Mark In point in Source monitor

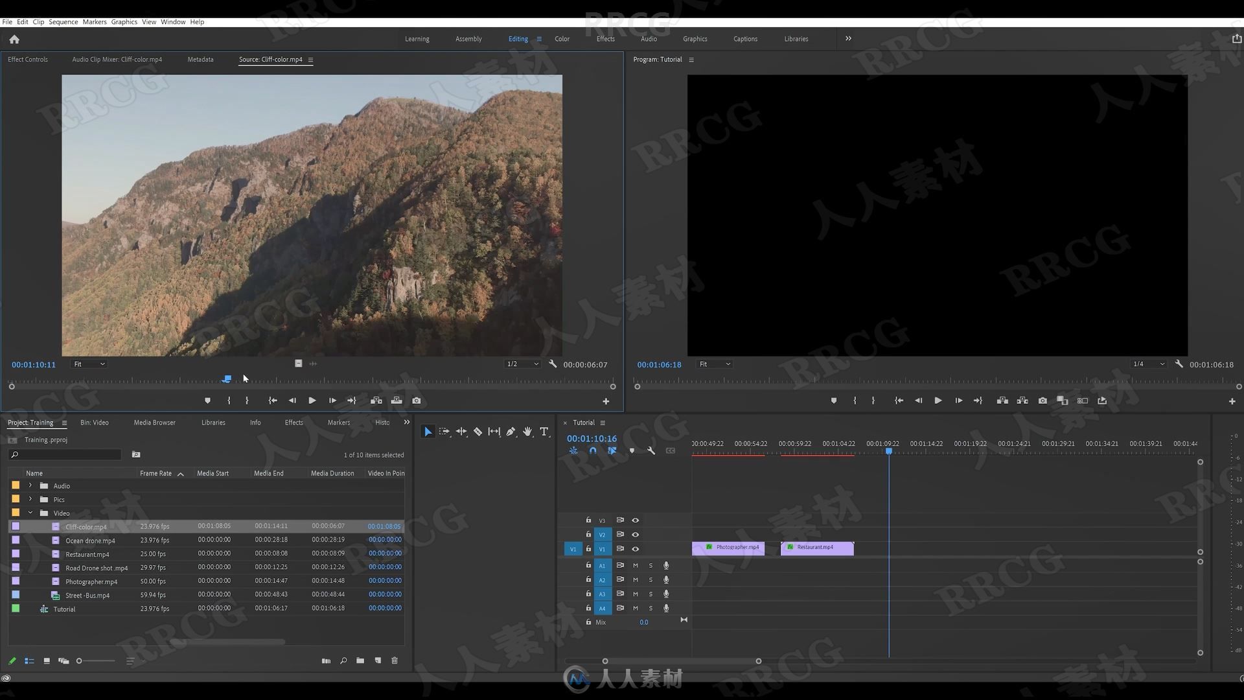click(x=229, y=401)
